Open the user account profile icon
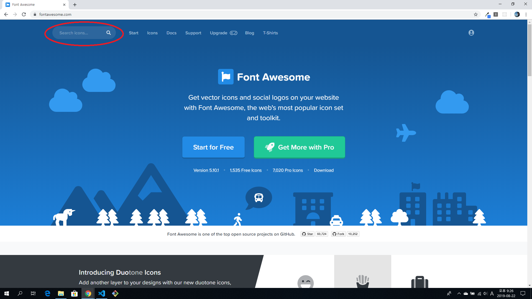The height and width of the screenshot is (299, 532). pyautogui.click(x=471, y=33)
